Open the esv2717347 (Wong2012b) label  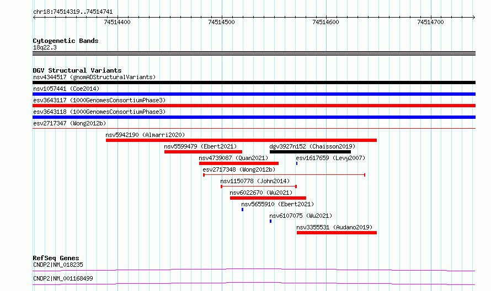coord(70,123)
